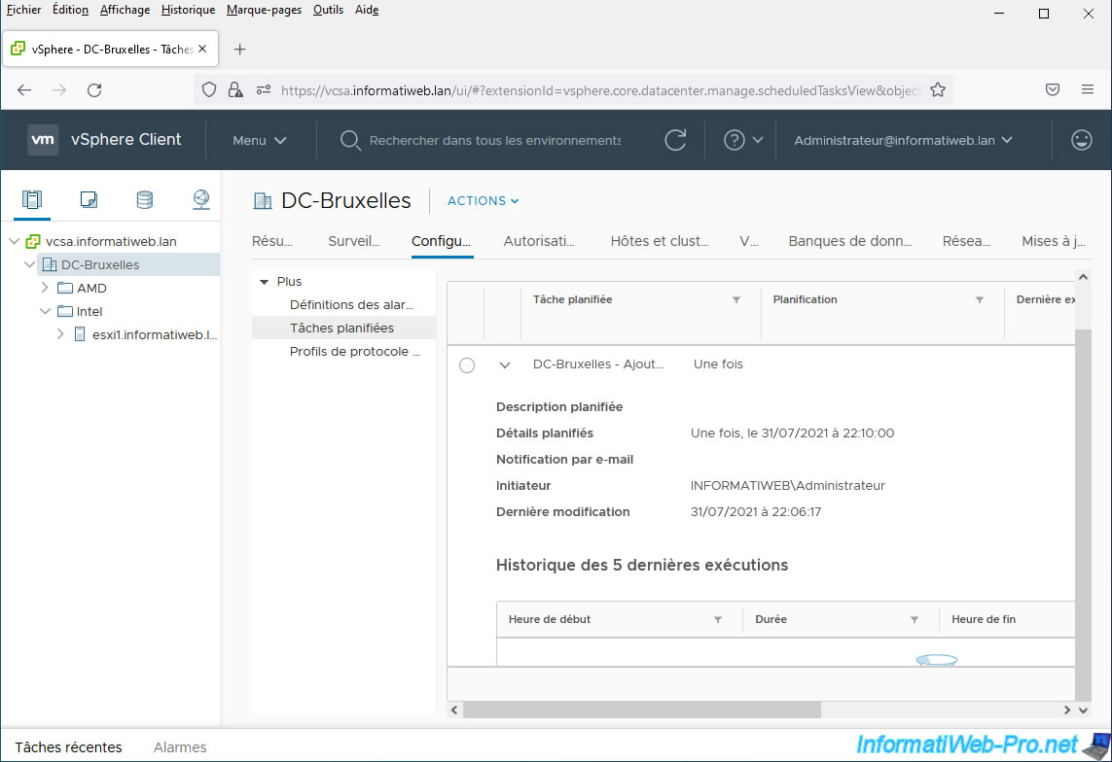Collapse the Intel folder

tap(46, 311)
